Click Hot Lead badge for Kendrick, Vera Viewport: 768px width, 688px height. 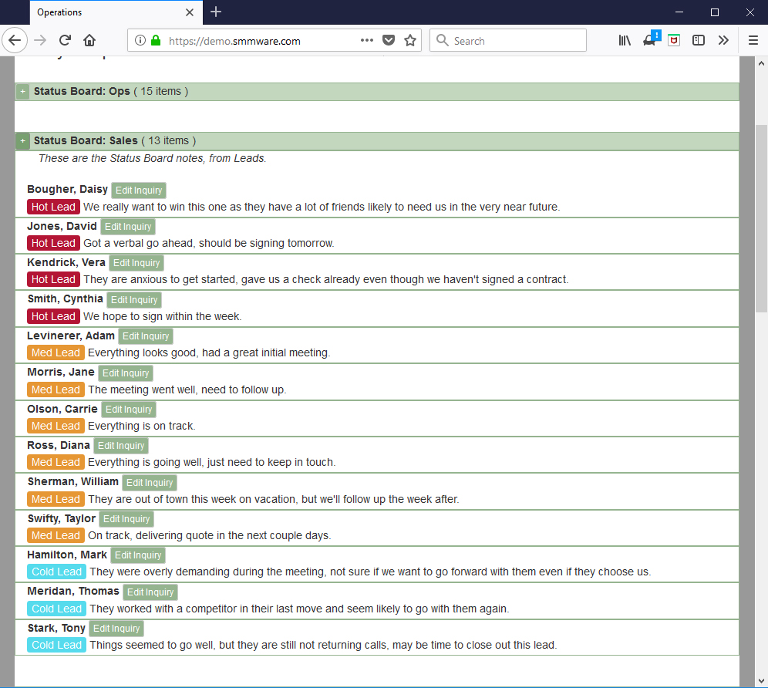(x=53, y=279)
